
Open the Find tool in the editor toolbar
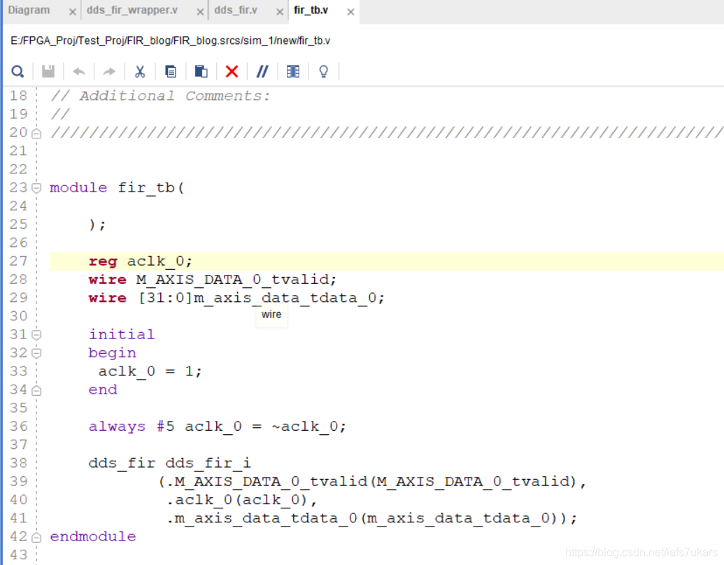tap(17, 71)
